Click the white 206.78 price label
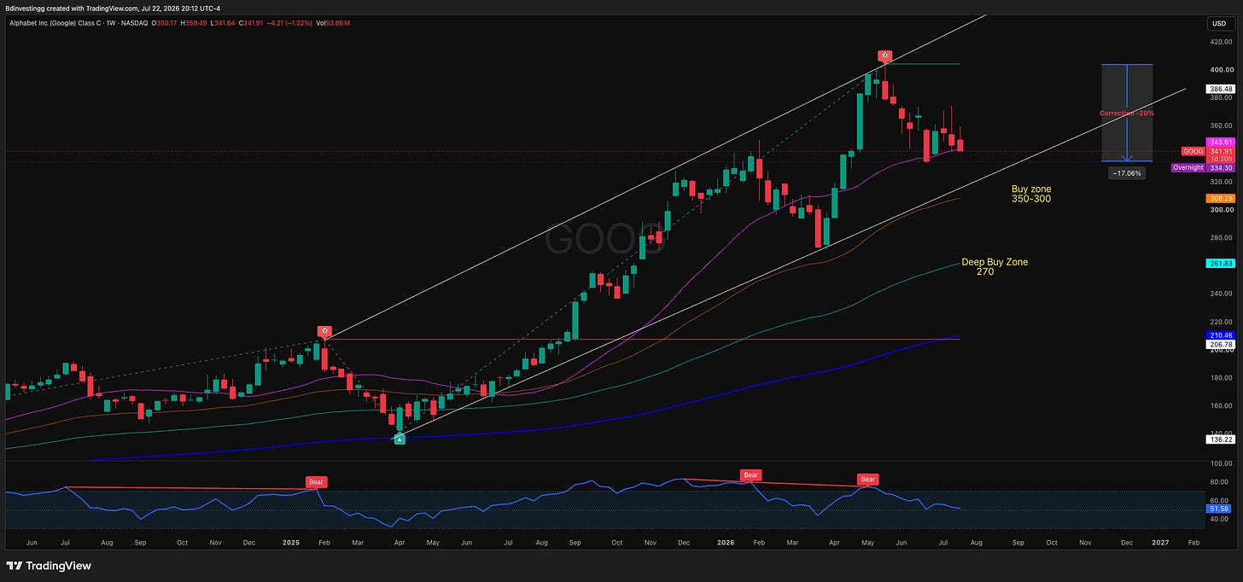This screenshot has width=1243, height=582. [x=1222, y=344]
